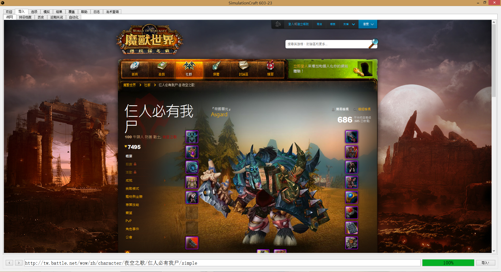Expand the 支援 support dropdown
The width and height of the screenshot is (501, 272).
[x=349, y=24]
